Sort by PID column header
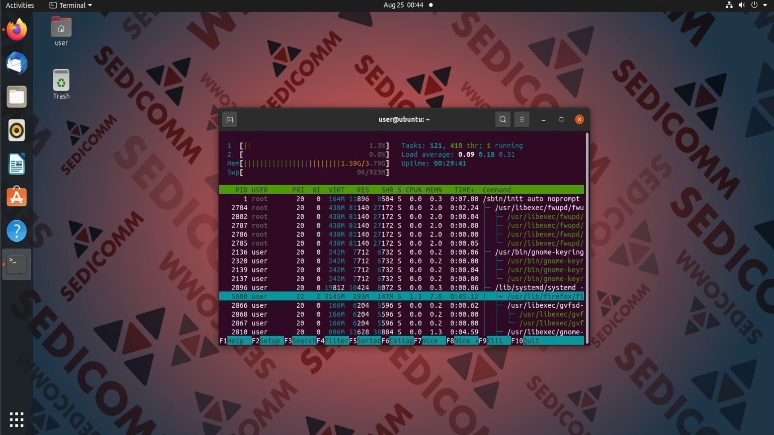The image size is (774, 435). (241, 190)
